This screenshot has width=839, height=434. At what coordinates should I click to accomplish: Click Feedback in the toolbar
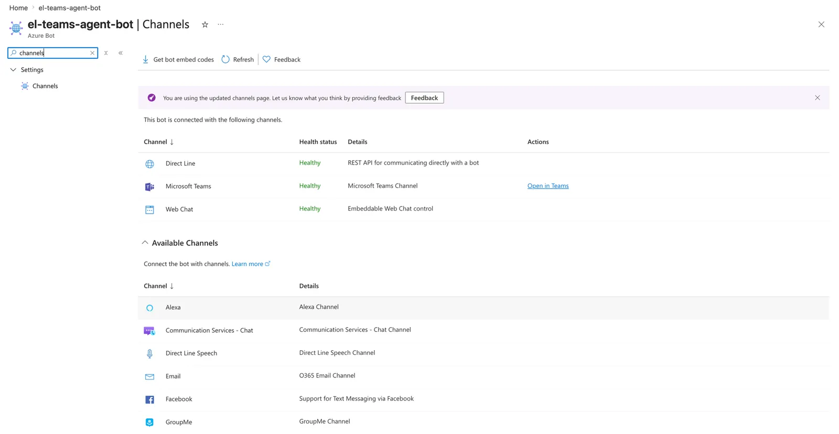point(282,60)
